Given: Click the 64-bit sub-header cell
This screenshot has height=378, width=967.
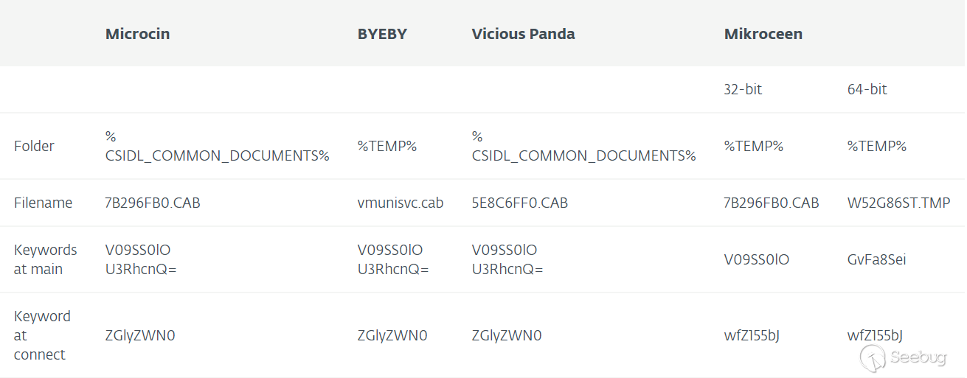Looking at the screenshot, I should [867, 89].
